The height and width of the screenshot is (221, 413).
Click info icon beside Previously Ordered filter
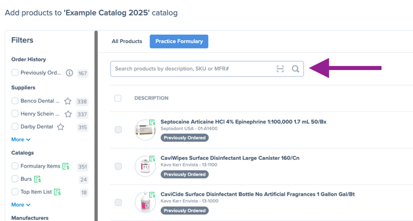69,73
